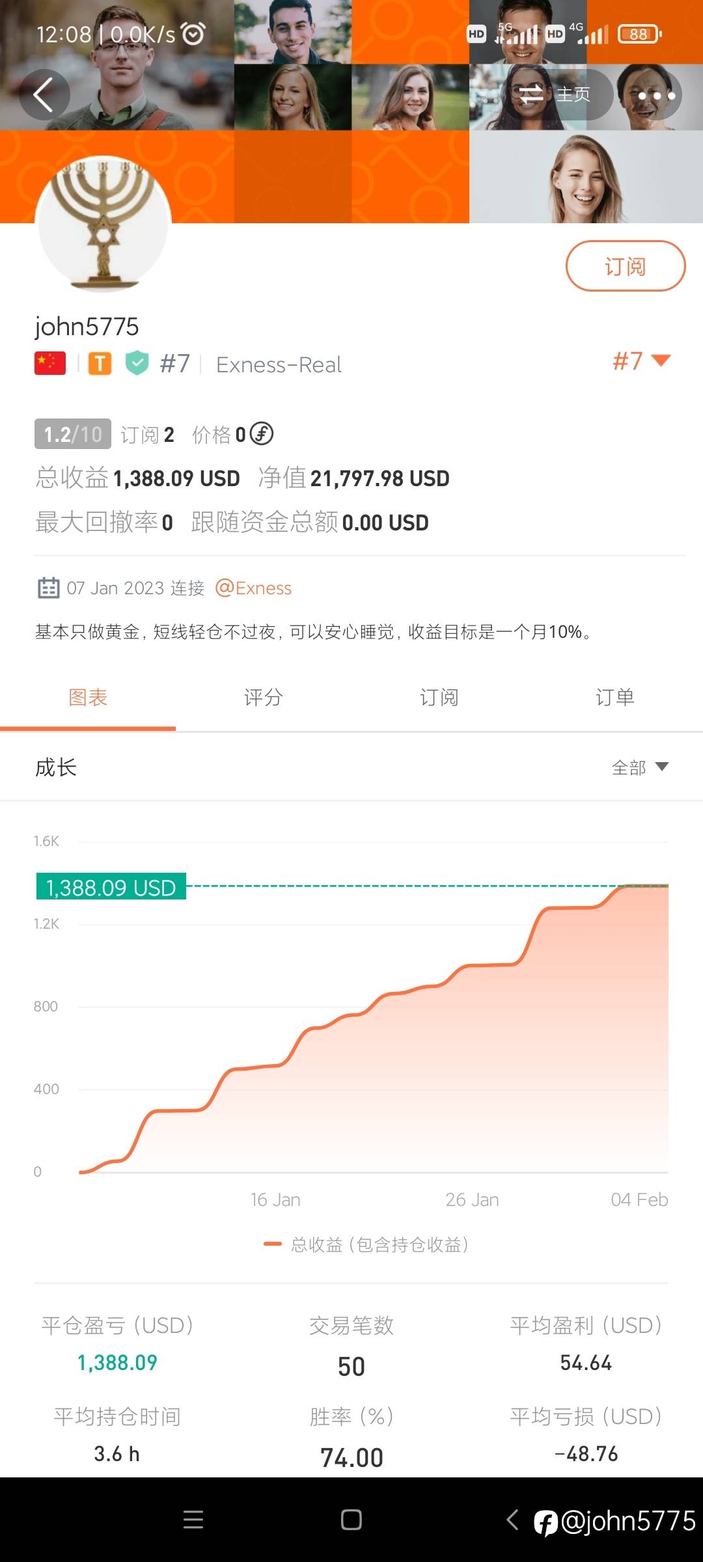Screen dimensions: 703x1562
Task: Tap the 1.2/10 rating score badge
Action: (x=72, y=434)
